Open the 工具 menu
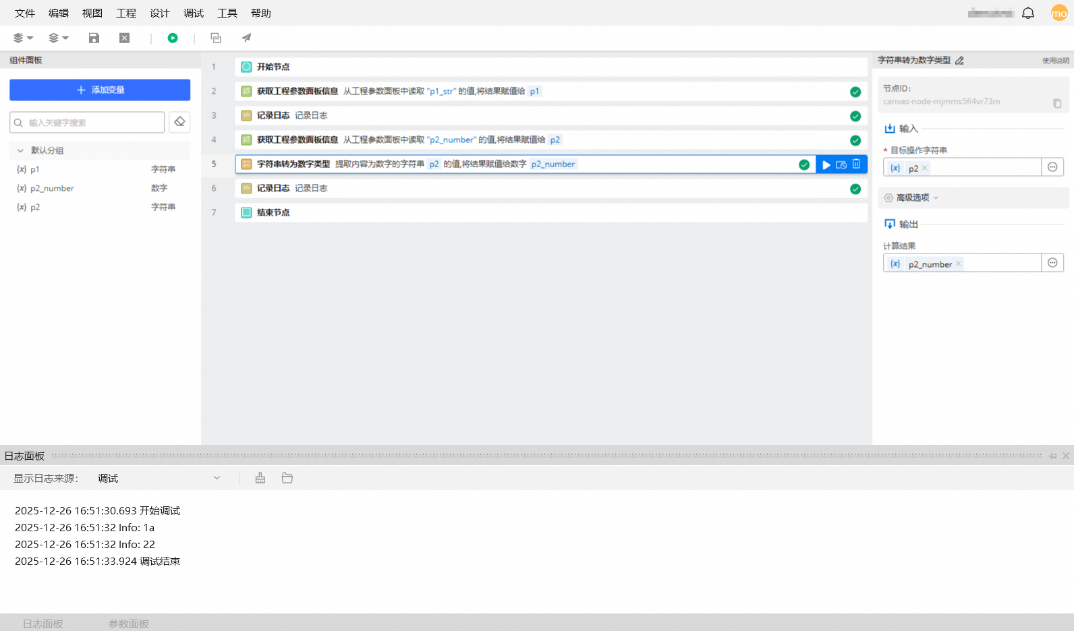The image size is (1074, 631). pyautogui.click(x=227, y=13)
